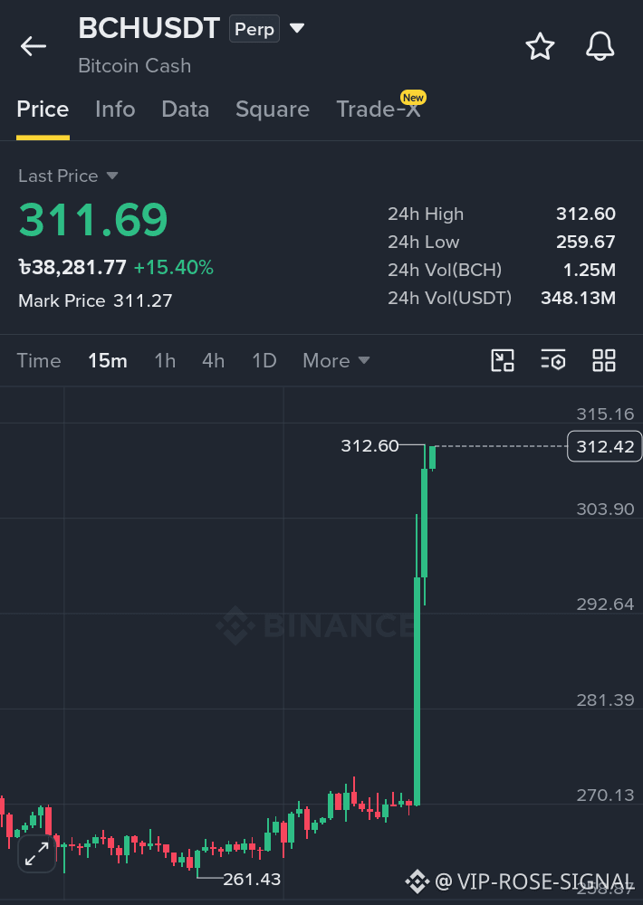Select the 15m chart interval

tap(108, 361)
